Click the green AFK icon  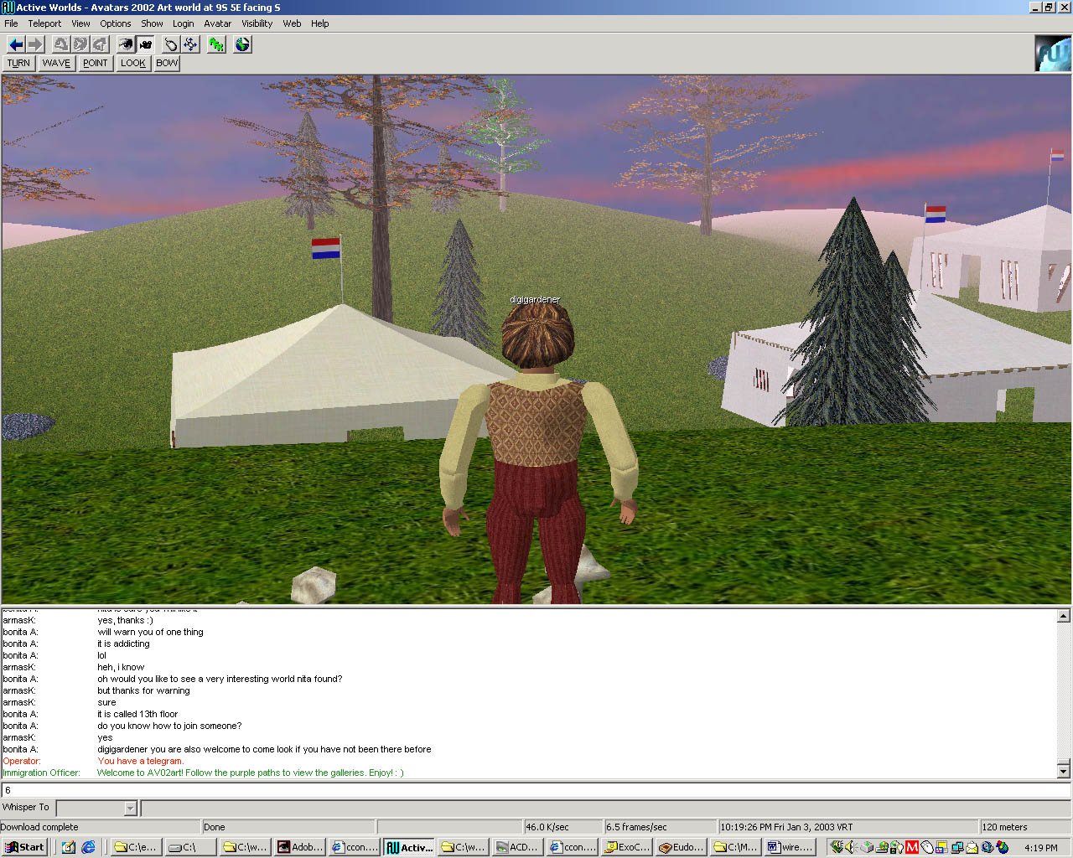(x=216, y=44)
